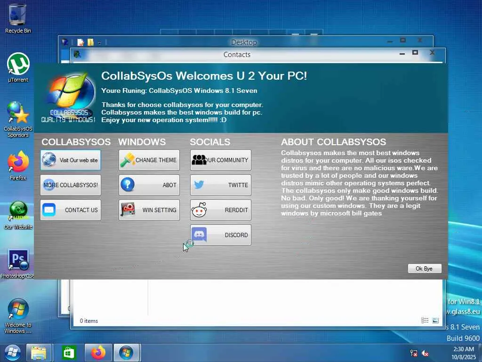Maximize the Contacts window

point(415,53)
